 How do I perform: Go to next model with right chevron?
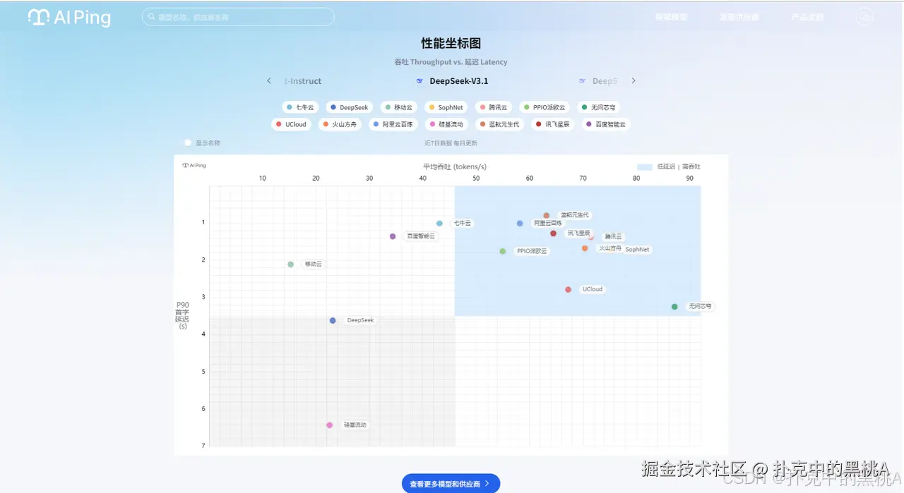pos(634,80)
